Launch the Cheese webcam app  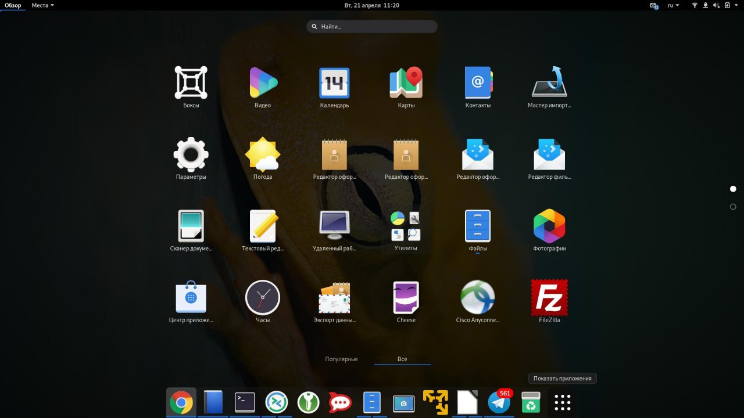[406, 301]
